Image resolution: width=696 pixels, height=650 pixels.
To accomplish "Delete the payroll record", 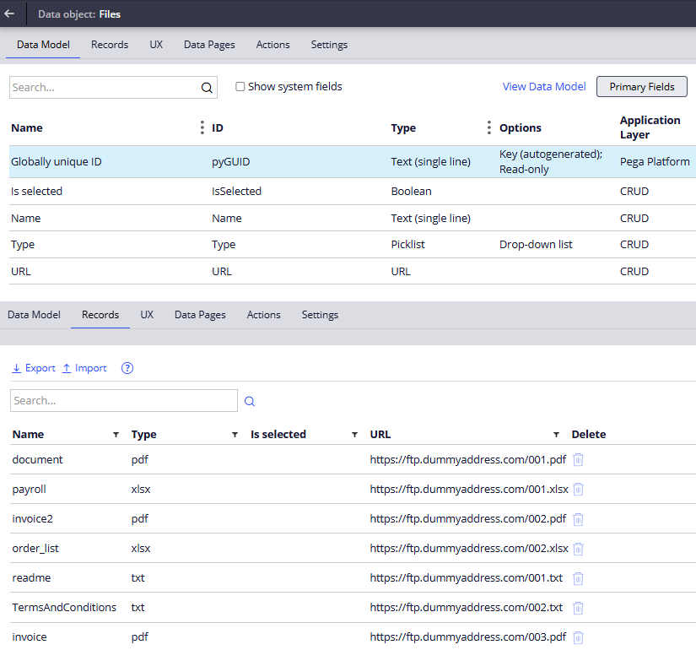I will click(x=578, y=489).
